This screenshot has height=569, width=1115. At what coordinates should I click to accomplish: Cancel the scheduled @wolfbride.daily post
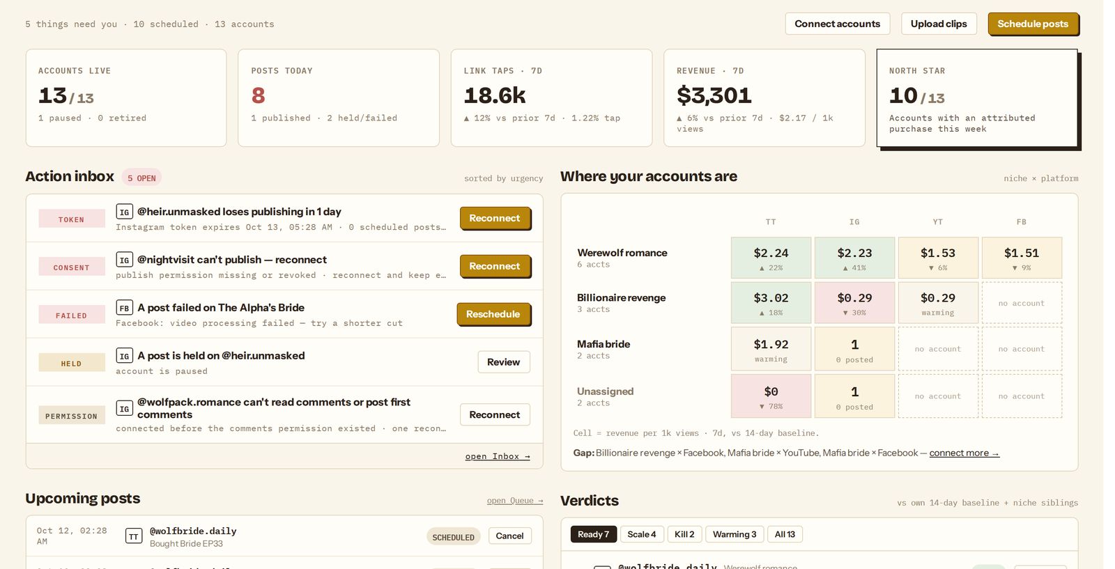(x=509, y=536)
